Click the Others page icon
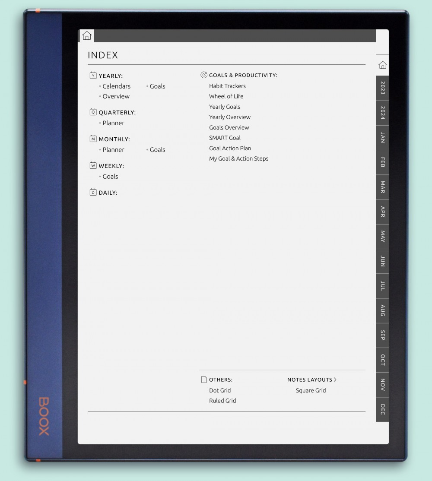 point(204,380)
